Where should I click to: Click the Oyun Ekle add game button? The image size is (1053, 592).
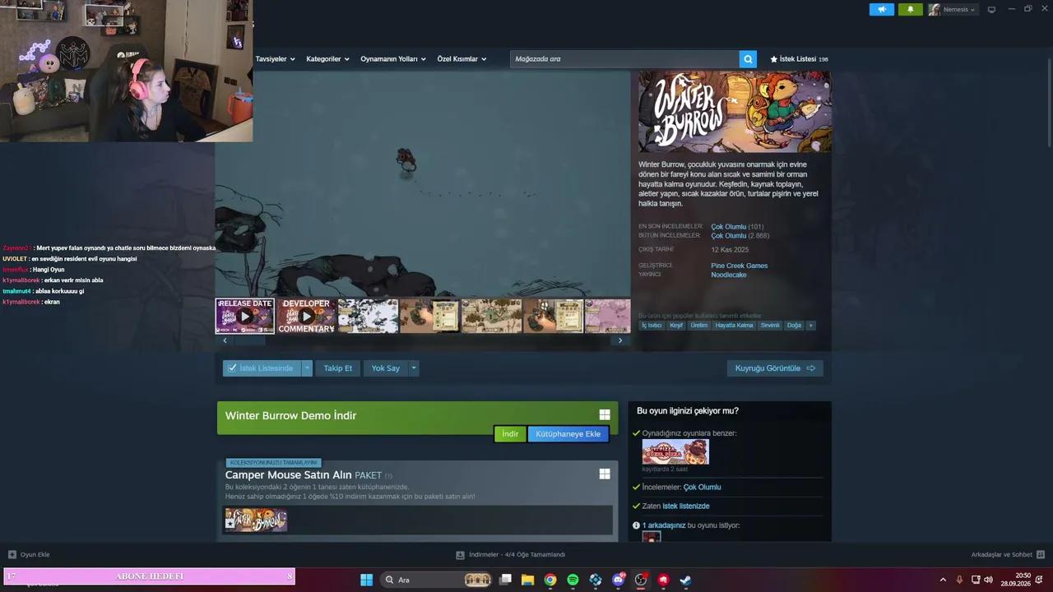(x=29, y=554)
